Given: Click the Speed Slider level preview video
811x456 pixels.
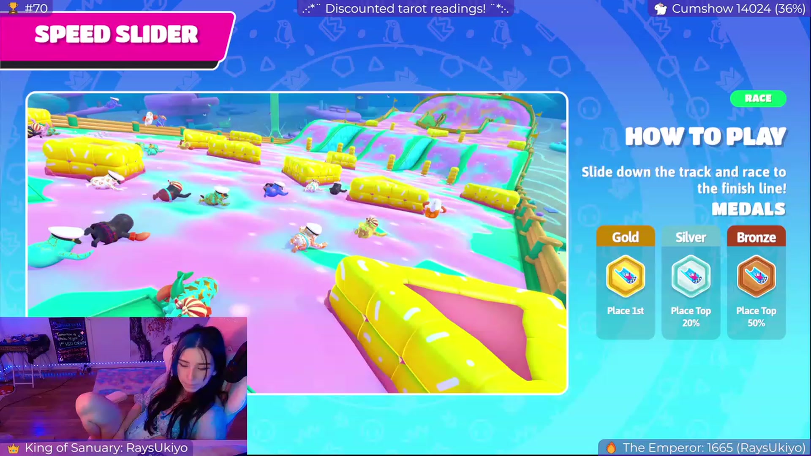Looking at the screenshot, I should tap(297, 243).
